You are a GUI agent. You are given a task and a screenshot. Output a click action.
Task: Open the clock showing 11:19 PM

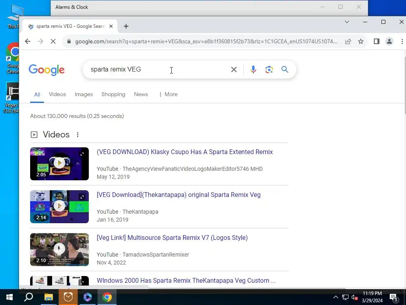tap(372, 297)
